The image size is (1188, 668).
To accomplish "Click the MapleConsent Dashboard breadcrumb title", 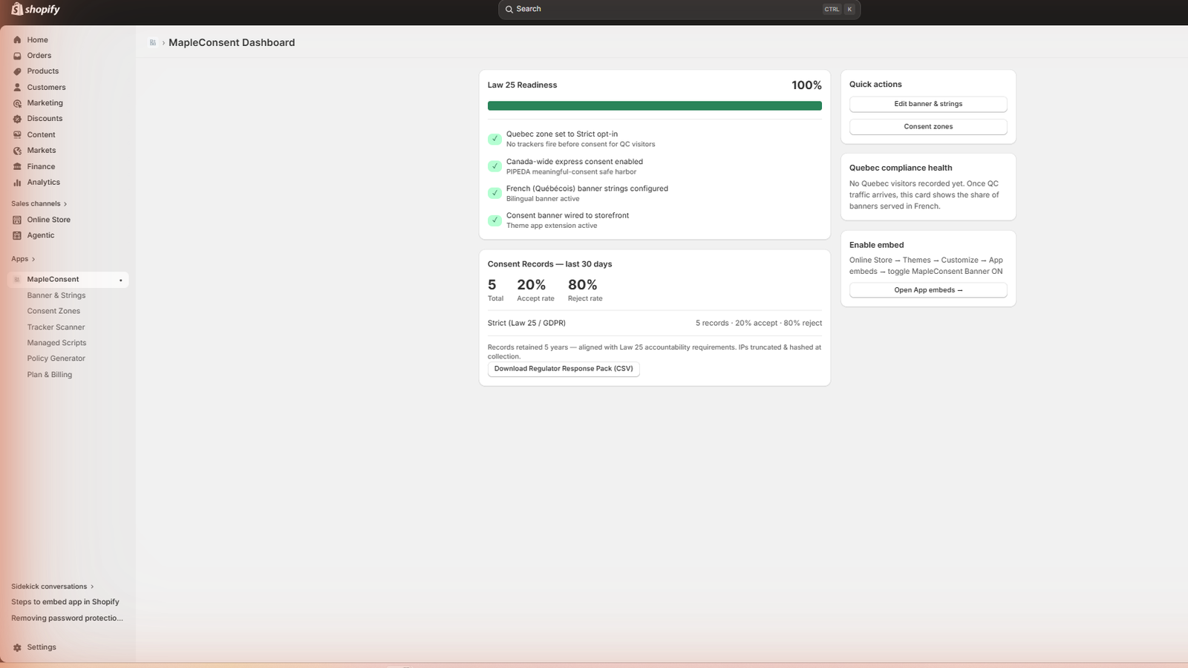I will [232, 43].
